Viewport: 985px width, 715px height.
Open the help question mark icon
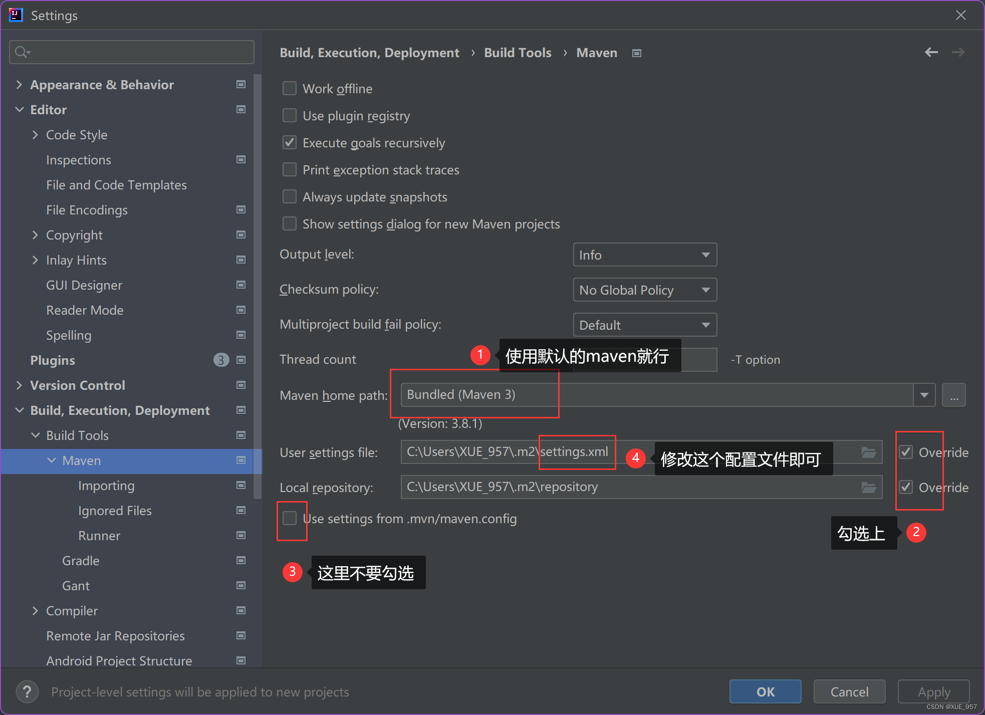(27, 692)
